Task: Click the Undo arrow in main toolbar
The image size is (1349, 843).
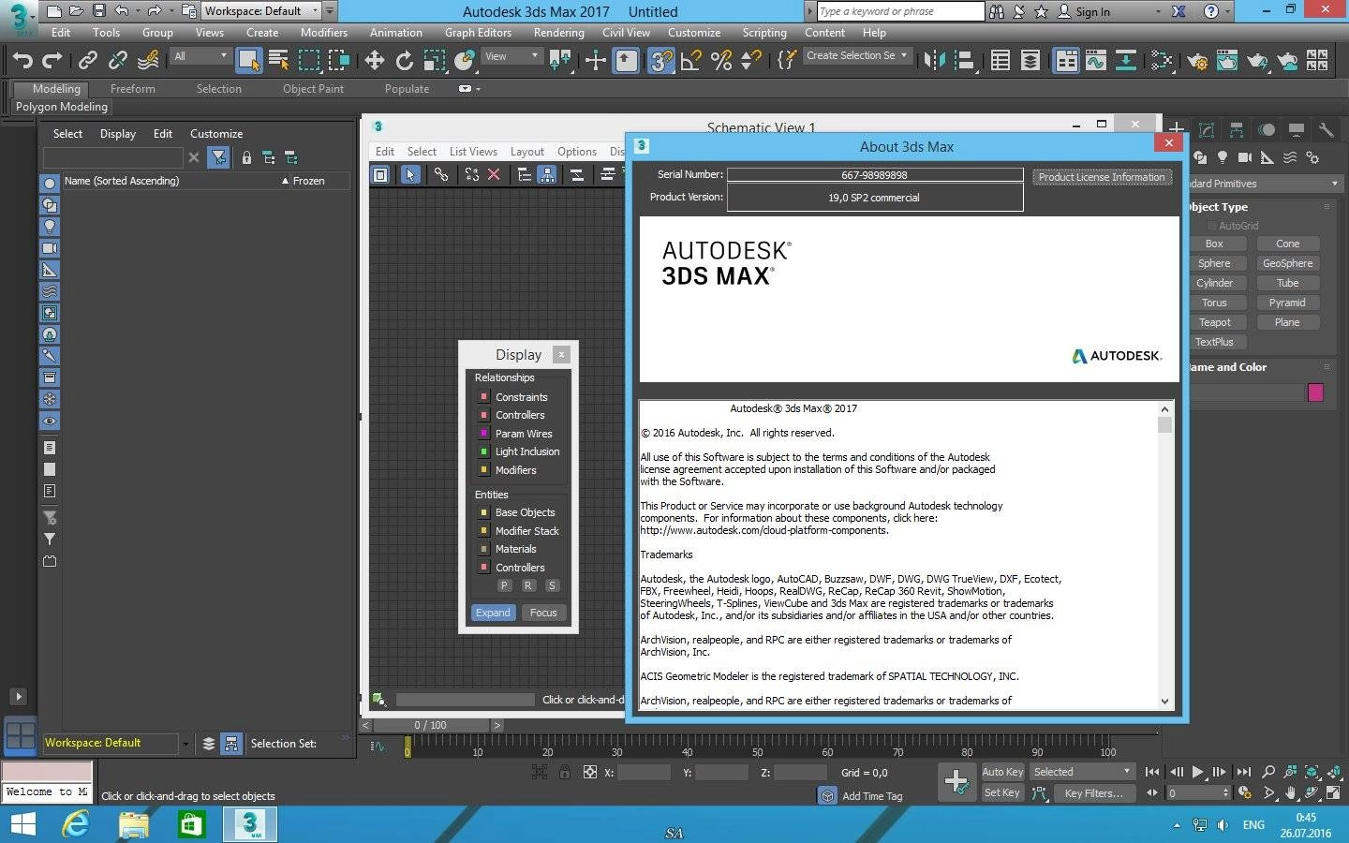Action: pos(22,61)
